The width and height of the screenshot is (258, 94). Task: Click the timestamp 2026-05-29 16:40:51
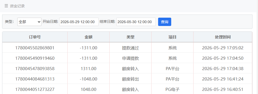(223, 89)
